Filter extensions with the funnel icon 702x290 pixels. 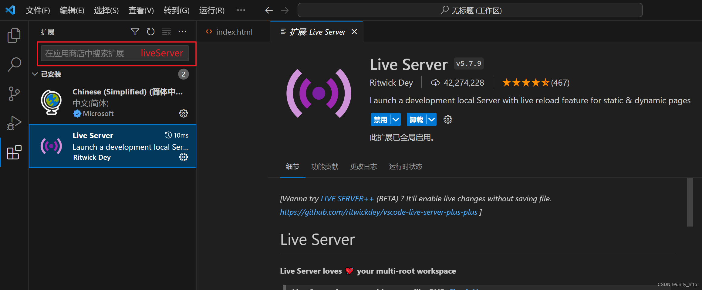point(135,32)
